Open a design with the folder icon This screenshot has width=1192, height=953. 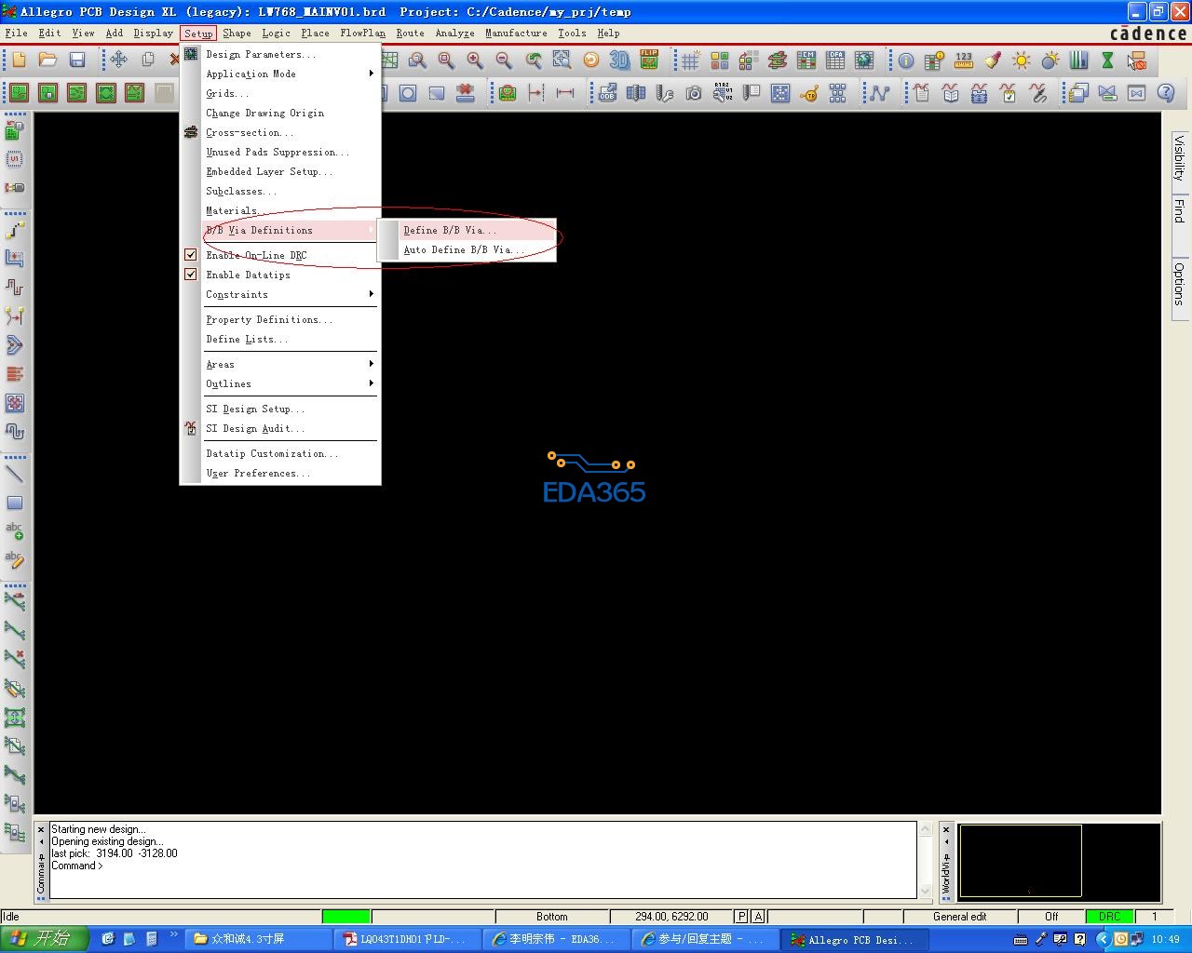47,60
